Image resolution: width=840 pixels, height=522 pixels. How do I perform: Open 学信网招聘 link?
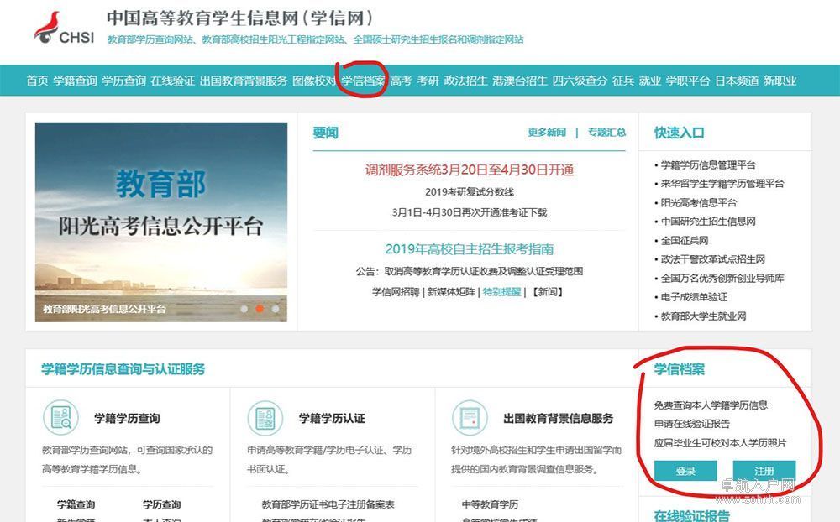tap(396, 292)
